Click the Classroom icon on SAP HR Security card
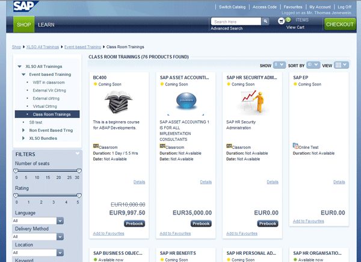This screenshot has width=361, height=262. [x=229, y=146]
